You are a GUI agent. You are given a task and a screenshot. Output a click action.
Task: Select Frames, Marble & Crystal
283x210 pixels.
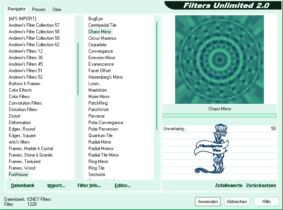coord(31,149)
